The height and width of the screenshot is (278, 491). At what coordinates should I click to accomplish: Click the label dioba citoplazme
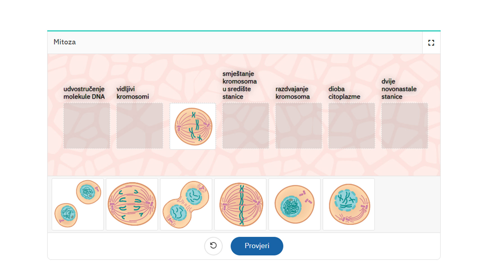point(344,93)
